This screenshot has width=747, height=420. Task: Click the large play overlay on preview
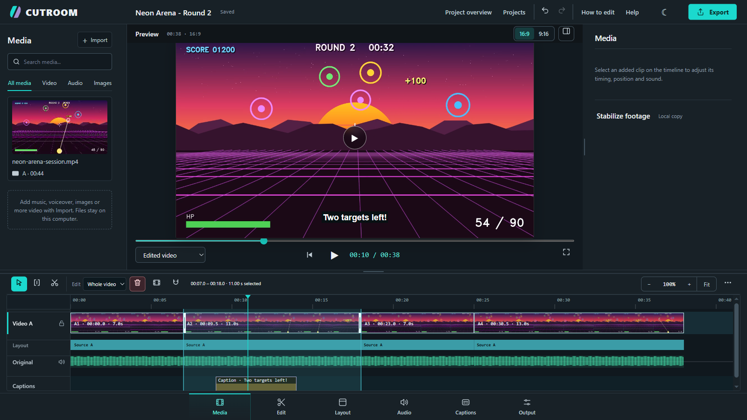coord(355,138)
